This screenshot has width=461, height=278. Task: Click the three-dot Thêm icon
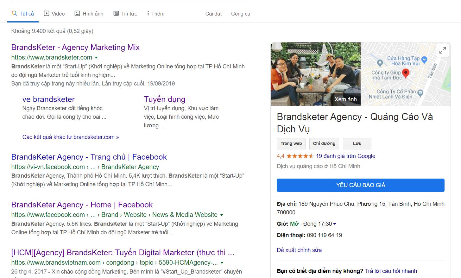(148, 14)
